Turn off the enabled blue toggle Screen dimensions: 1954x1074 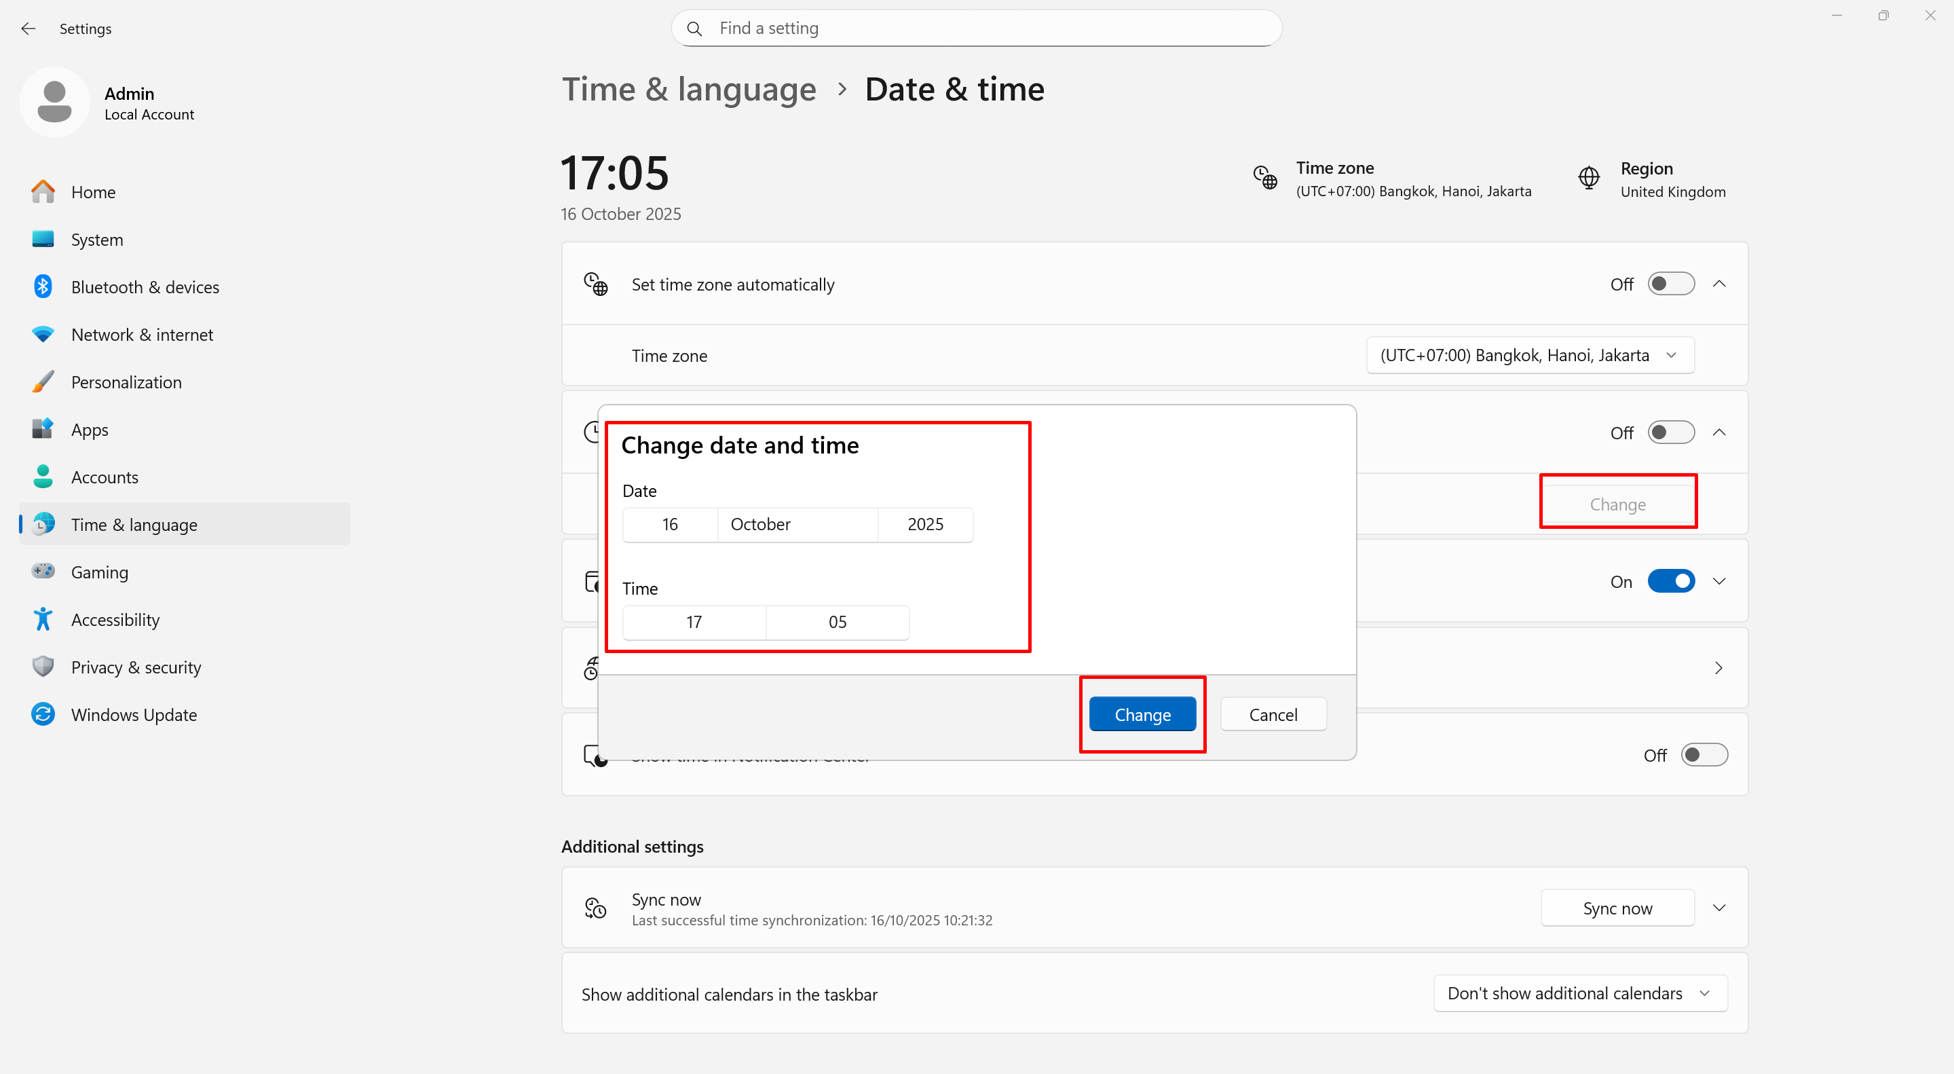tap(1670, 581)
